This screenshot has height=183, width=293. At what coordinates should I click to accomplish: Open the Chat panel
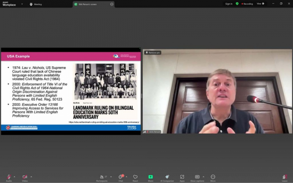click(122, 177)
